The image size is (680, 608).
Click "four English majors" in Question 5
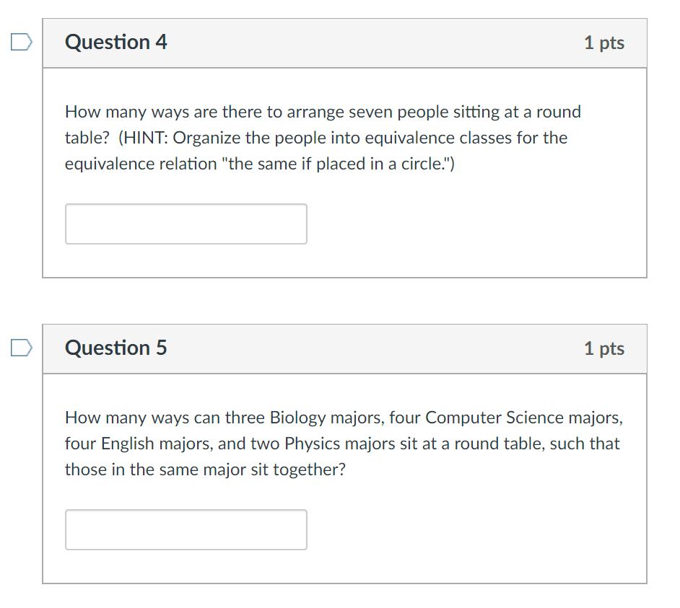138,444
